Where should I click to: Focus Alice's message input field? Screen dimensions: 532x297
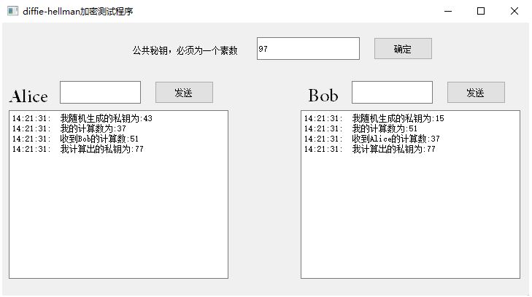[x=100, y=92]
